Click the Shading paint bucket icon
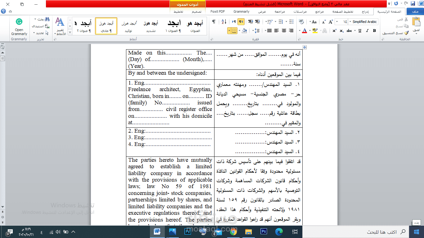 pyautogui.click(x=244, y=31)
